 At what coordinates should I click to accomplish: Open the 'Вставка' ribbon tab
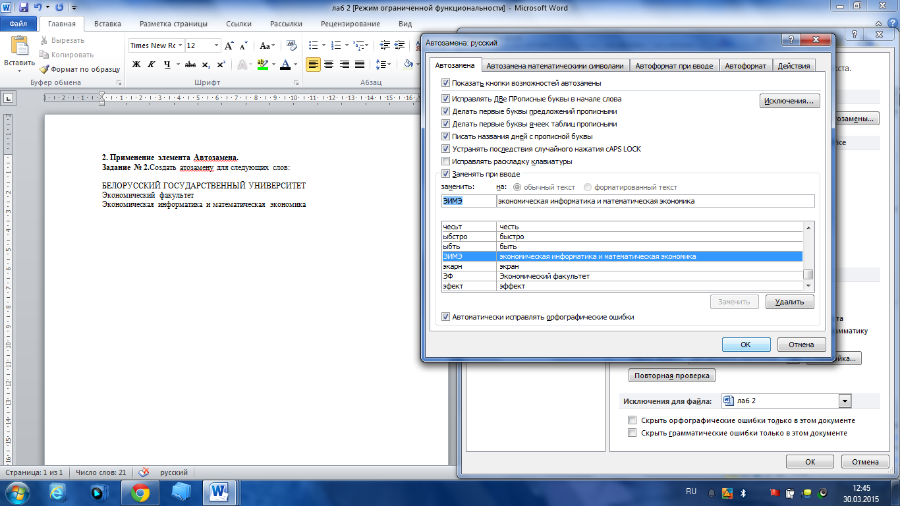point(107,24)
